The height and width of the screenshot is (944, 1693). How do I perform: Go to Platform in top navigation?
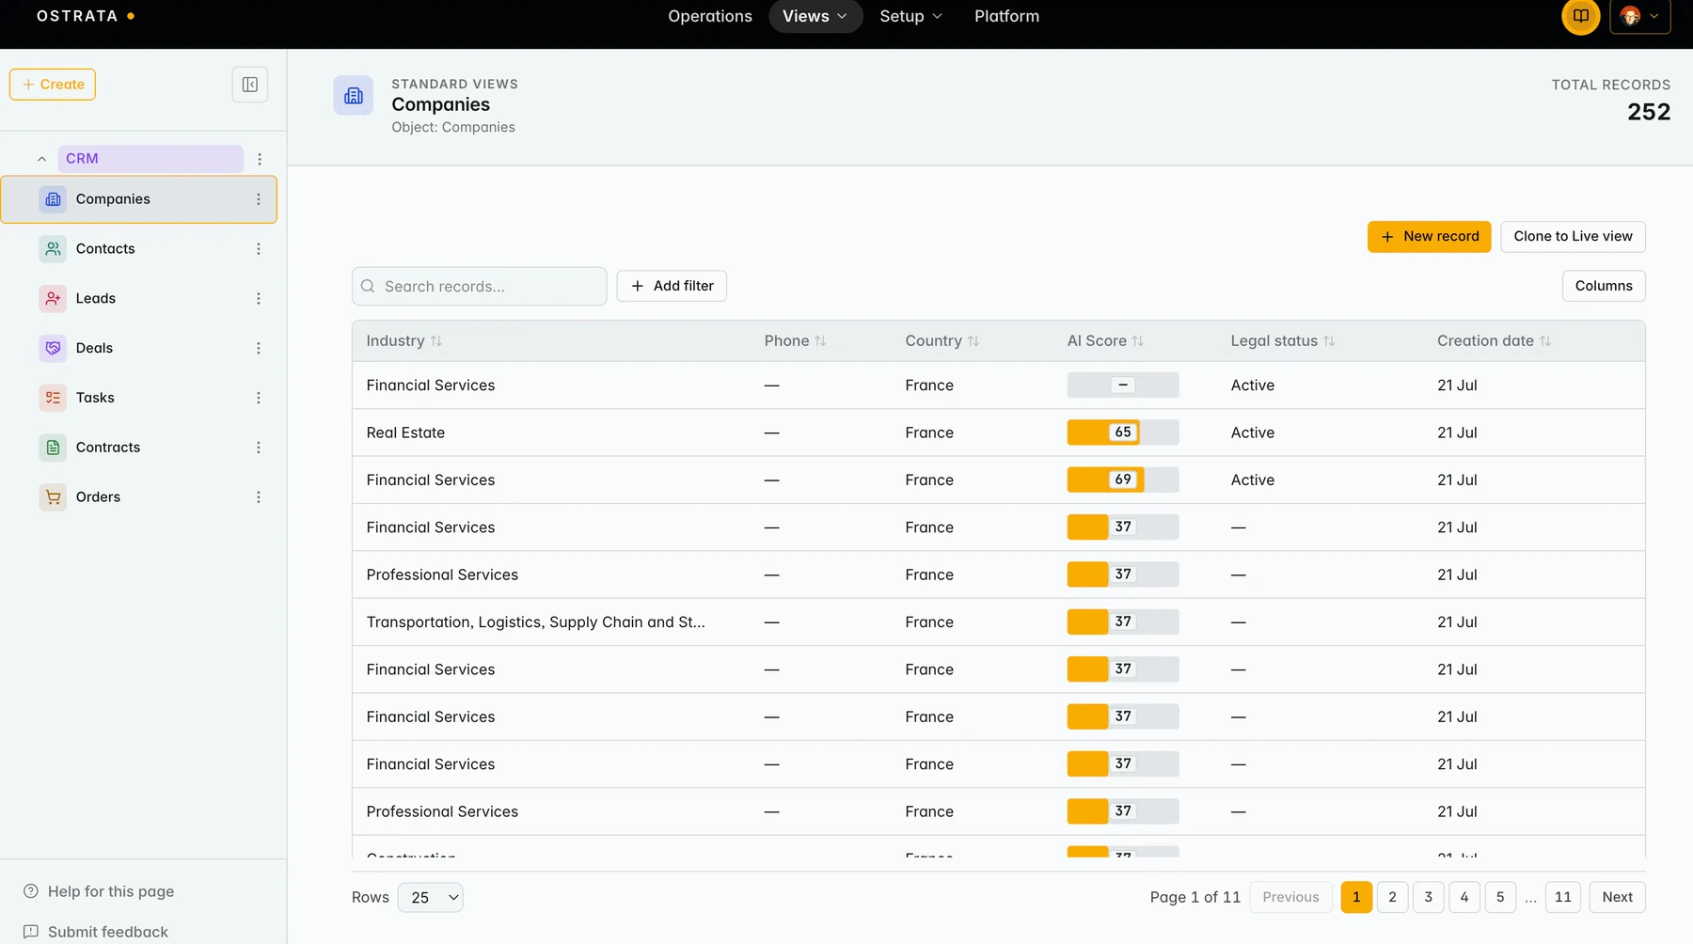(x=1006, y=16)
